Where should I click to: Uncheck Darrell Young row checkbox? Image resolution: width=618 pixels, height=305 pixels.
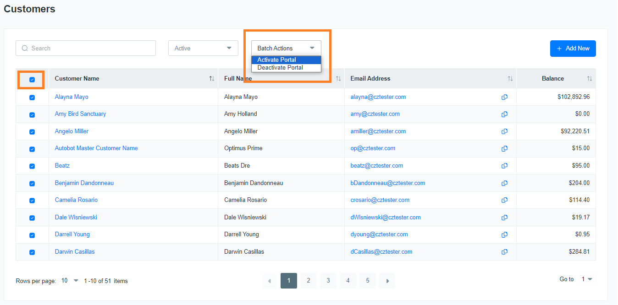(32, 235)
